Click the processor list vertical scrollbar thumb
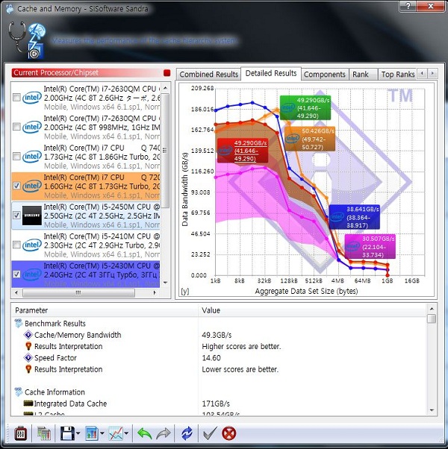 click(x=165, y=151)
